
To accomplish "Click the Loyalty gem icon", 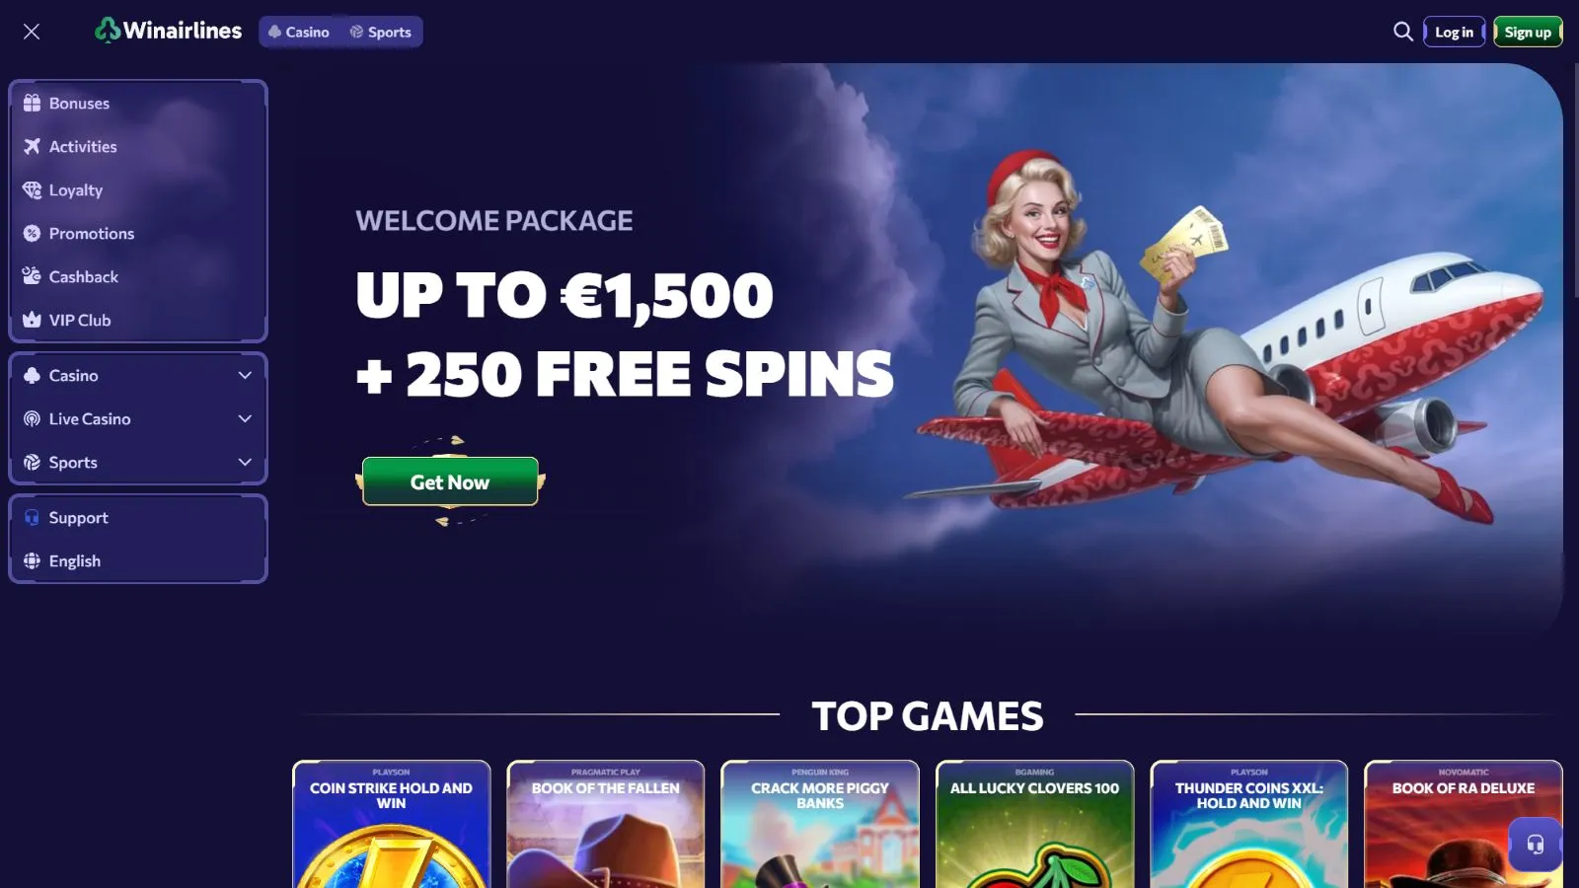I will point(32,189).
